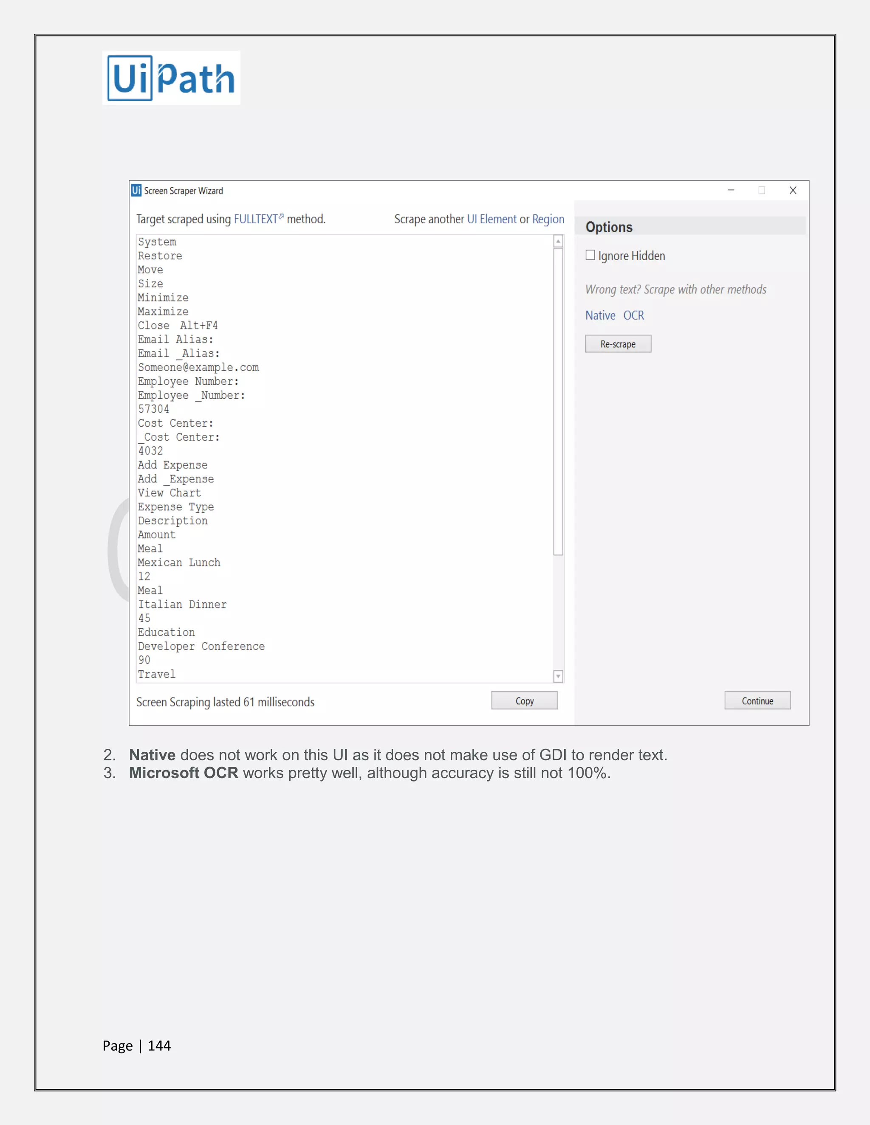
Task: Click 'Screen Scraping lasted 61 milliseconds' status text
Action: click(225, 702)
